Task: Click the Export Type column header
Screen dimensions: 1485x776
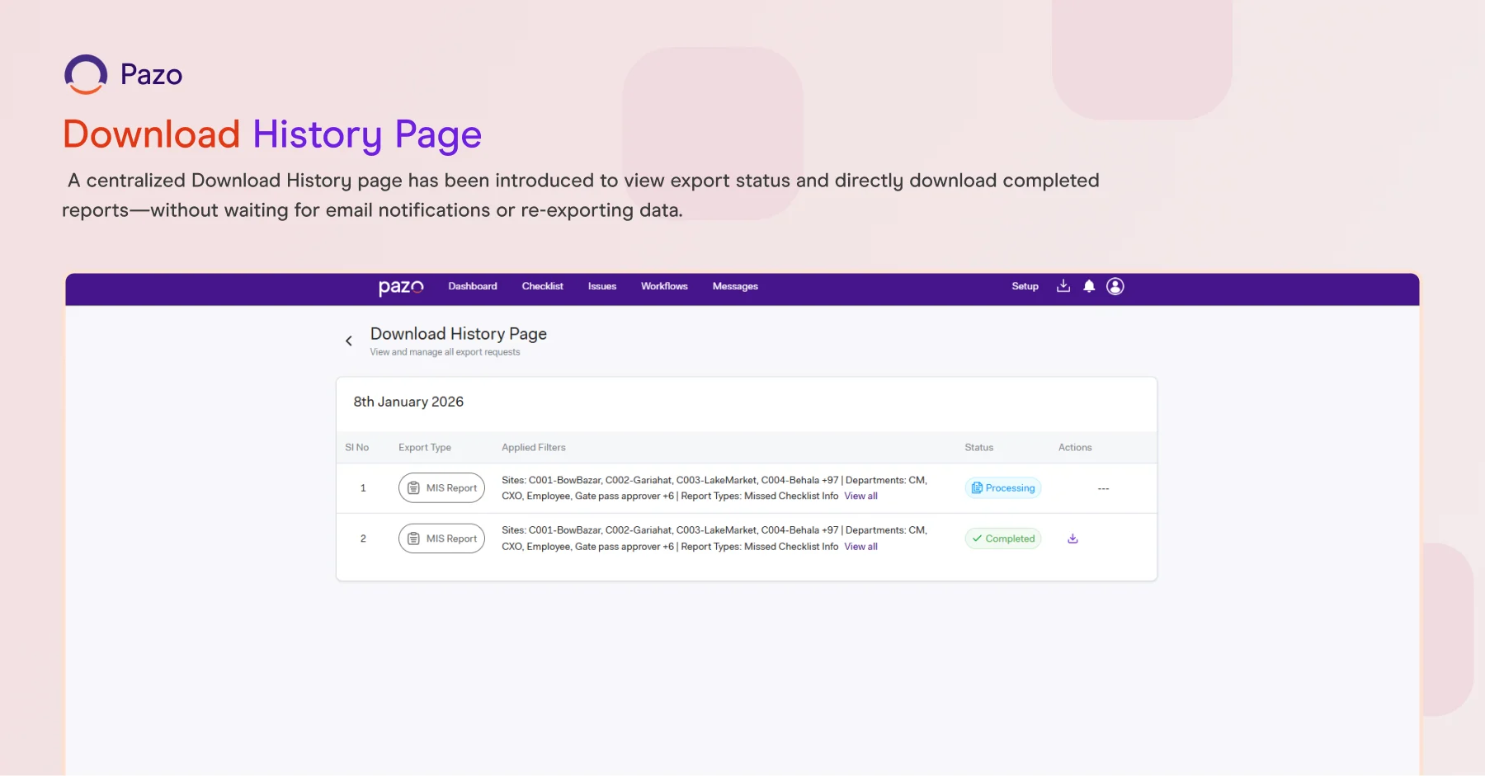Action: [425, 448]
